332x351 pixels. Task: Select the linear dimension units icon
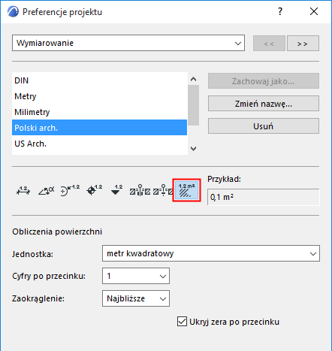23,191
